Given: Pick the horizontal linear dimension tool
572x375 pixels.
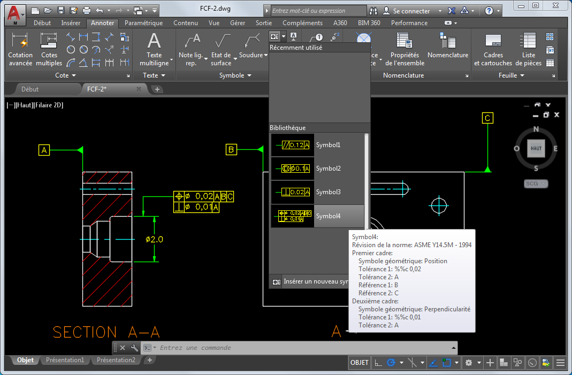Looking at the screenshot, I should click(83, 37).
